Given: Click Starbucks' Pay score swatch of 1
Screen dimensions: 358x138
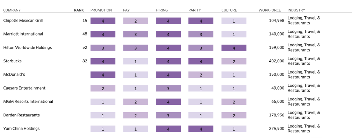Looking at the screenshot, I should click(x=136, y=61).
